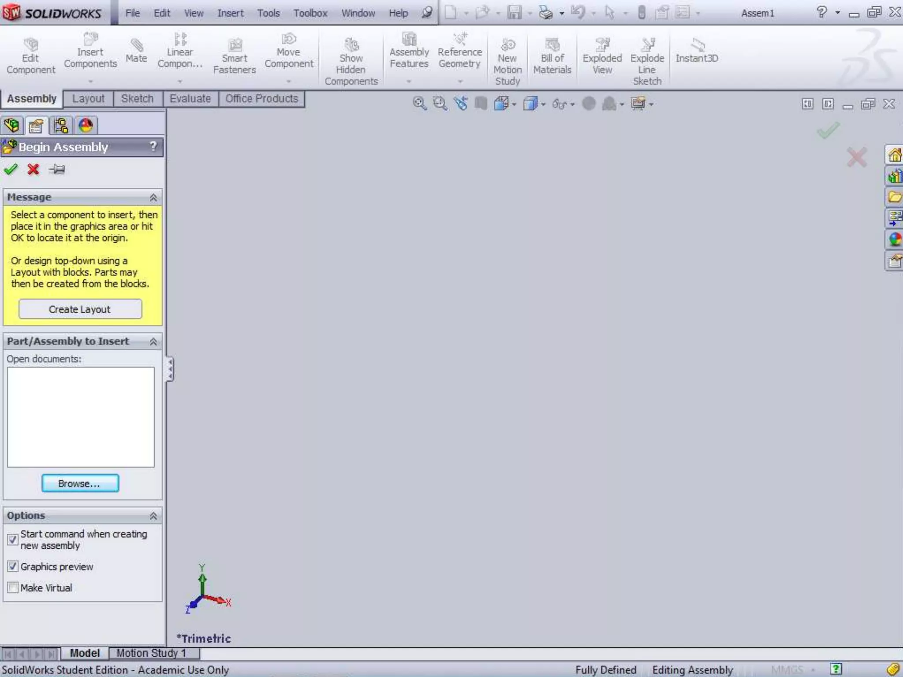Open the PropertyManager tab icon
903x677 pixels.
(x=36, y=126)
